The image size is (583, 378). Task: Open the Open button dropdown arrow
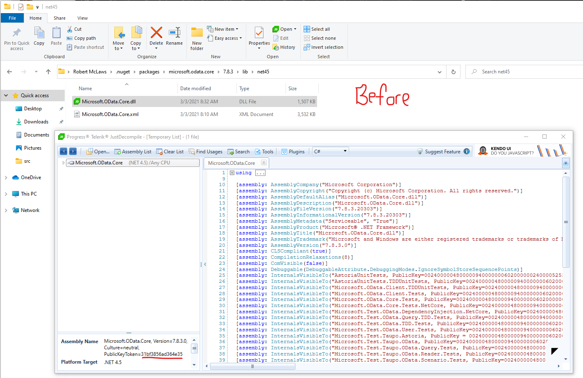[x=295, y=29]
